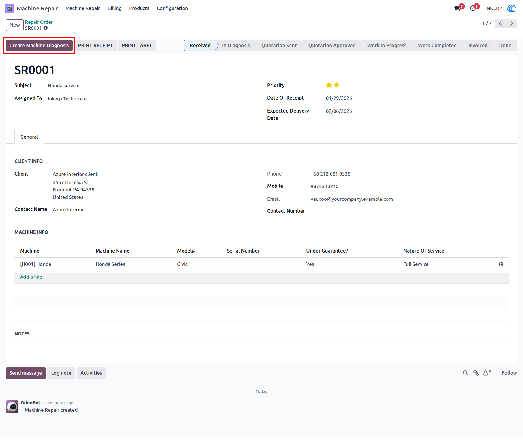Open the conversations message icon
This screenshot has width=523, height=440.
pyautogui.click(x=458, y=8)
